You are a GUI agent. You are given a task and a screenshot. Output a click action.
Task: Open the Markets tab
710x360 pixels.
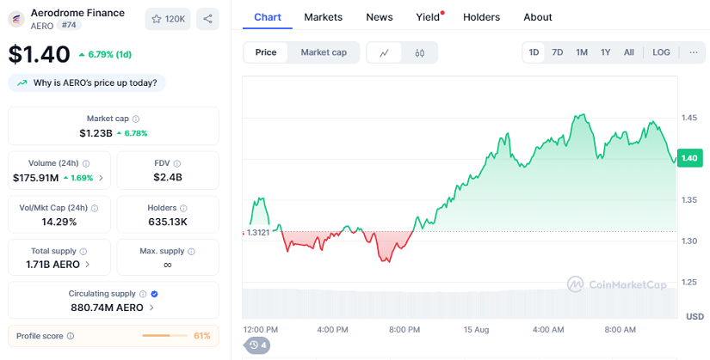click(x=323, y=17)
